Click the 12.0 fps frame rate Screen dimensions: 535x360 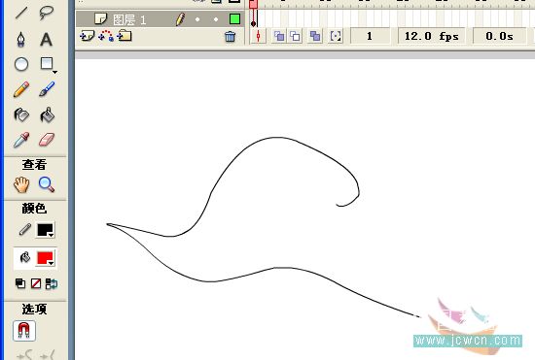[x=431, y=36]
